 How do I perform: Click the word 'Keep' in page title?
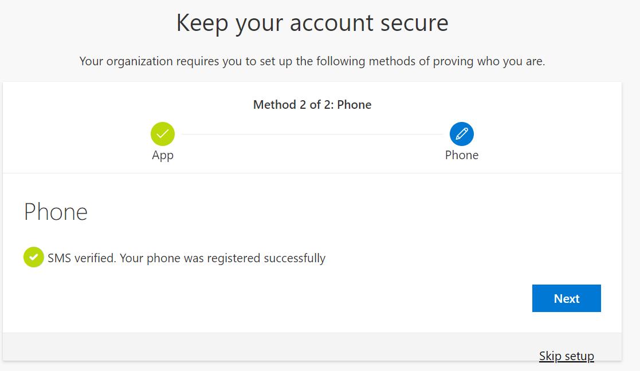click(x=202, y=23)
